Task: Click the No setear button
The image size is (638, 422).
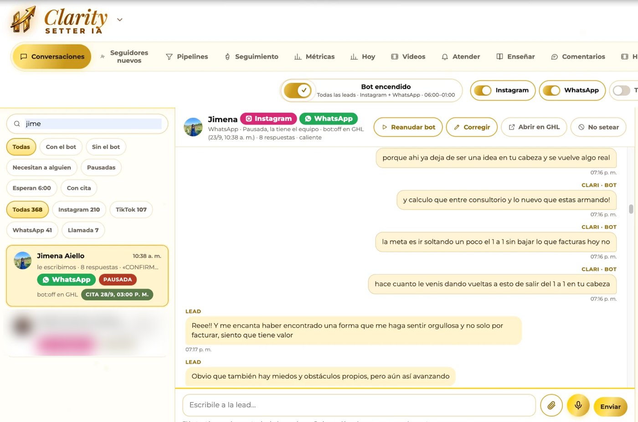Action: (x=598, y=127)
